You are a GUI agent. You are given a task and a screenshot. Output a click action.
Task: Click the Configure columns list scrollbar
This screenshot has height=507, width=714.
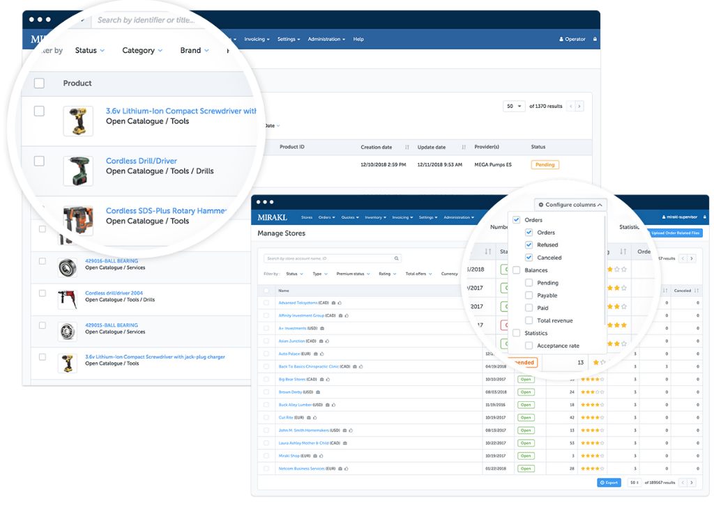tap(605, 270)
